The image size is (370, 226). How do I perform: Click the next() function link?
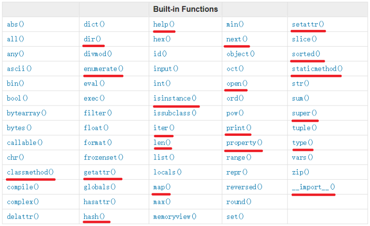pos(237,39)
